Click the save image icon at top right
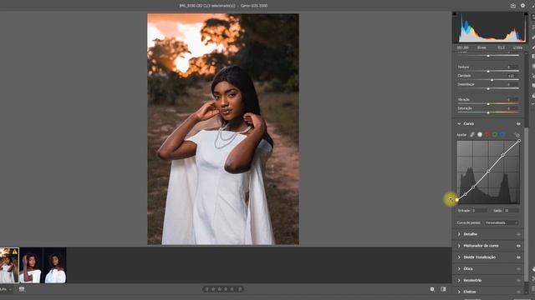Viewport: 535px width, 300px height. coord(512,6)
